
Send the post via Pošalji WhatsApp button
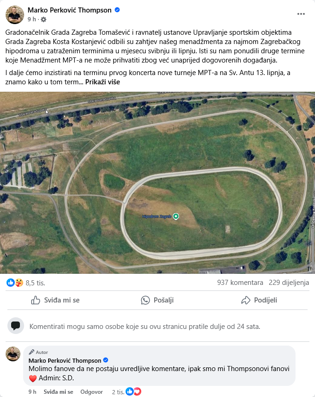point(157,300)
